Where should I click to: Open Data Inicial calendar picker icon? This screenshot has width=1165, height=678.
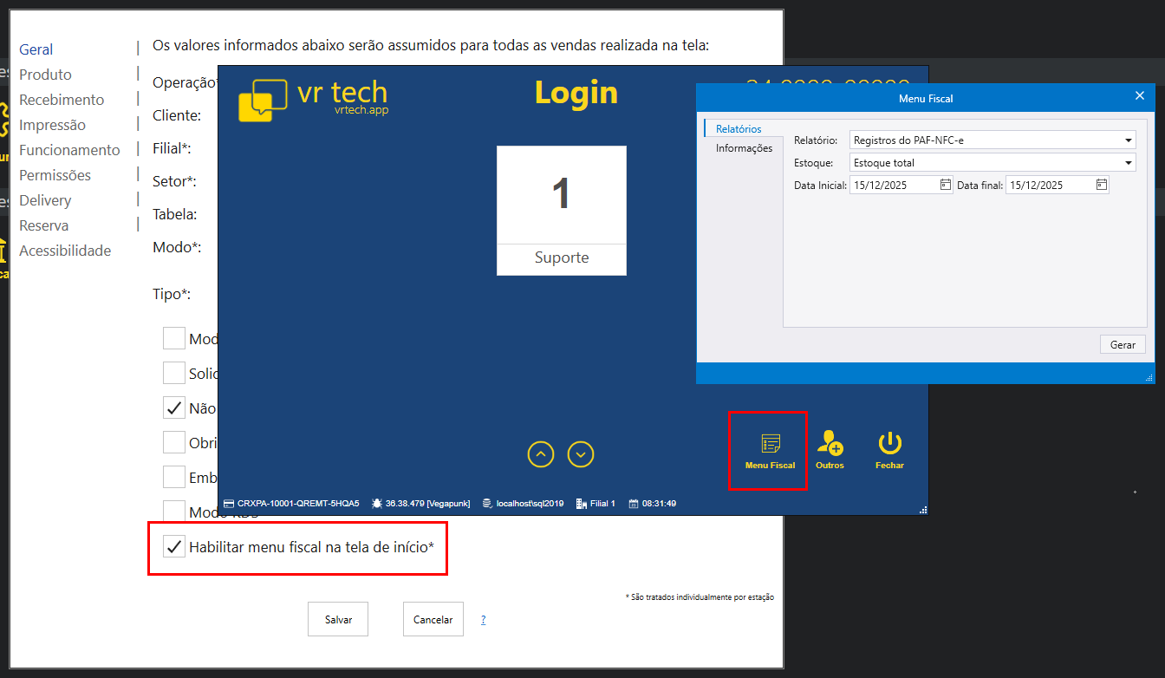pyautogui.click(x=945, y=185)
